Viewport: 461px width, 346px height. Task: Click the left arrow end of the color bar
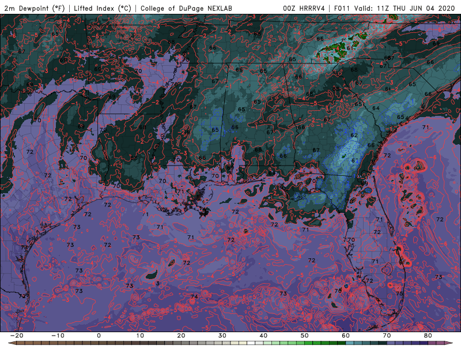tap(12, 343)
